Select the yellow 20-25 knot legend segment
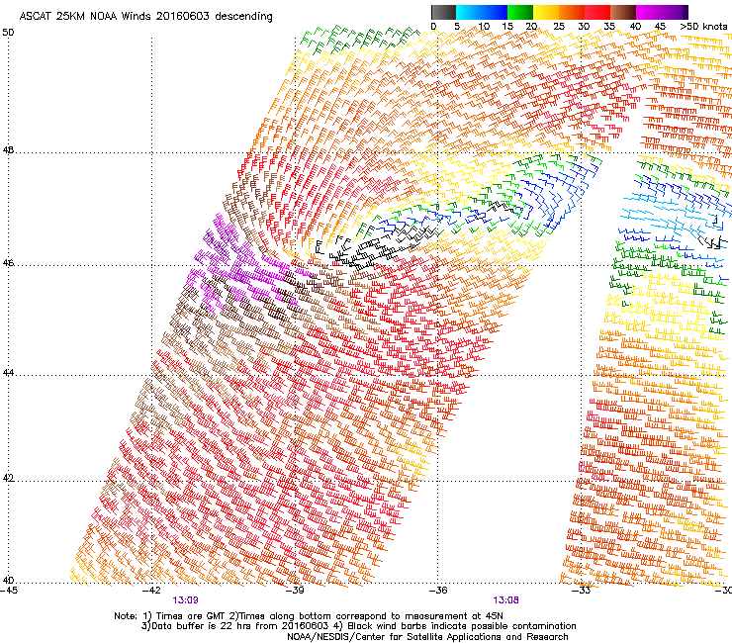The image size is (732, 643). click(546, 12)
